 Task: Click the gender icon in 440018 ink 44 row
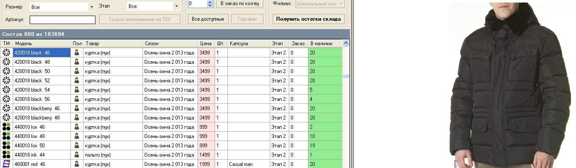click(x=77, y=155)
